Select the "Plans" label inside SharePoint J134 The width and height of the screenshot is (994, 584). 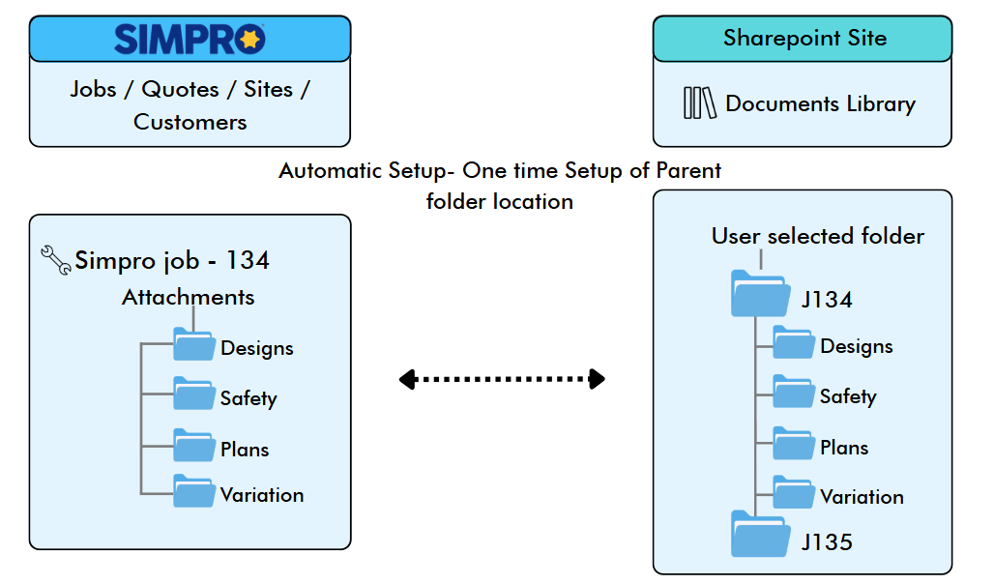[x=844, y=448]
